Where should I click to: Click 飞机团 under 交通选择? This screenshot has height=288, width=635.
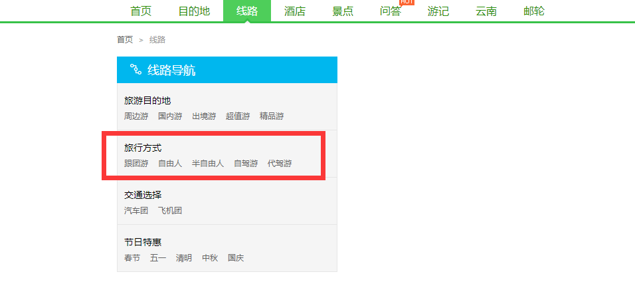(170, 211)
